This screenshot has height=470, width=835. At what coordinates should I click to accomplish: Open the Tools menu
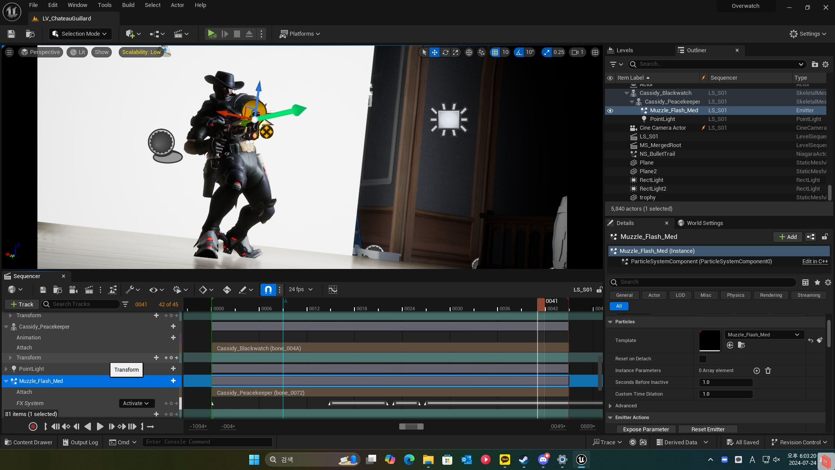coord(104,5)
